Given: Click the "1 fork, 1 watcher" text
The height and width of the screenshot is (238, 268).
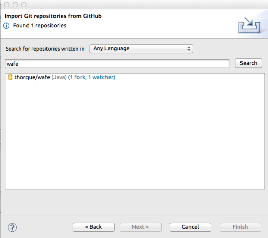Looking at the screenshot, I should [92, 77].
